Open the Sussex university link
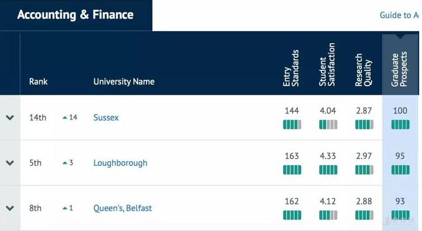 (106, 117)
